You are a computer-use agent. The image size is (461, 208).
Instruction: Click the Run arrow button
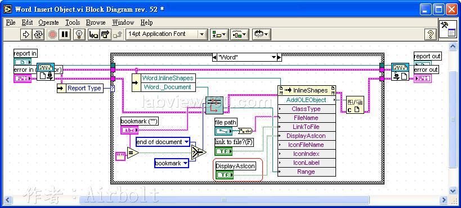click(x=26, y=35)
